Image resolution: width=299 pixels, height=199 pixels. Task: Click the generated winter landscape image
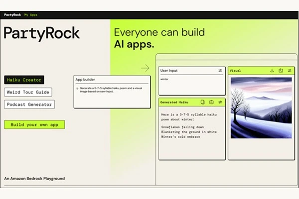click(261, 108)
